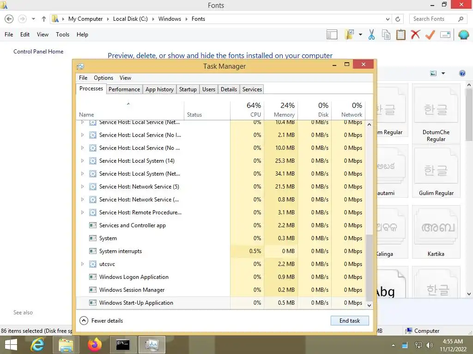This screenshot has height=354, width=473.
Task: Click Services and Controller app icon
Action: (93, 225)
